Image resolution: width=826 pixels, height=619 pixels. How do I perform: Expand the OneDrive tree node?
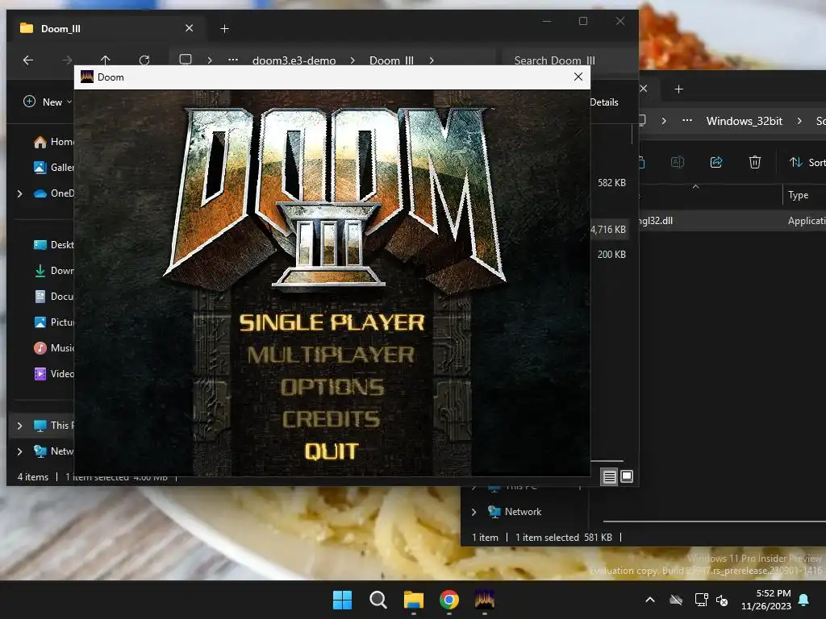point(19,193)
